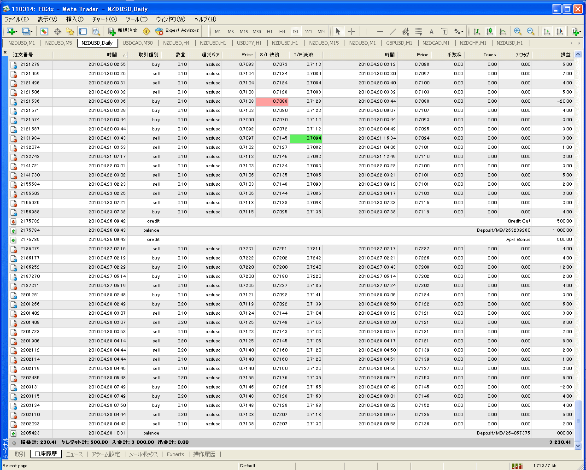Open the Strategy Tester icon

pyautogui.click(x=96, y=31)
